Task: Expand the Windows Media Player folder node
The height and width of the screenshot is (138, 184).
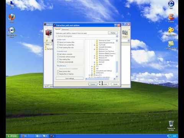Action: click(95, 56)
